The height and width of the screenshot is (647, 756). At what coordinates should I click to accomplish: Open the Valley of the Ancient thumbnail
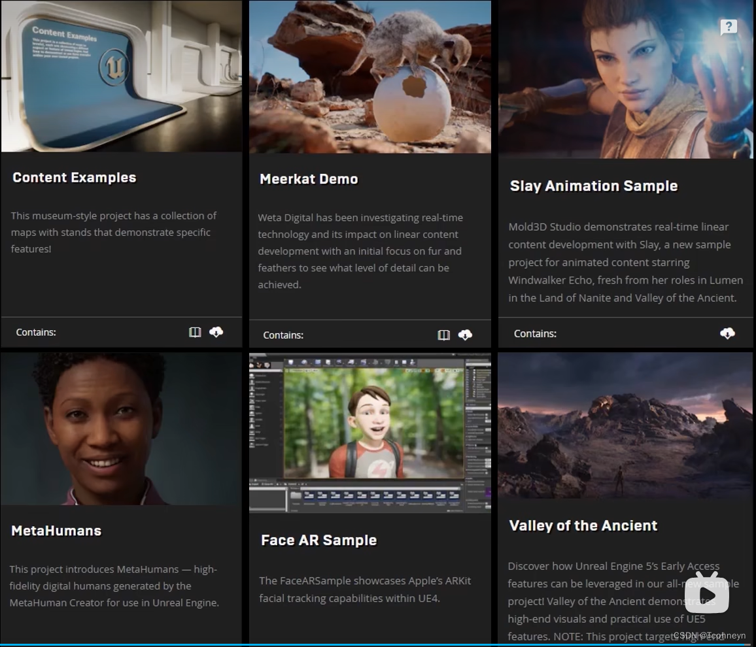point(625,425)
